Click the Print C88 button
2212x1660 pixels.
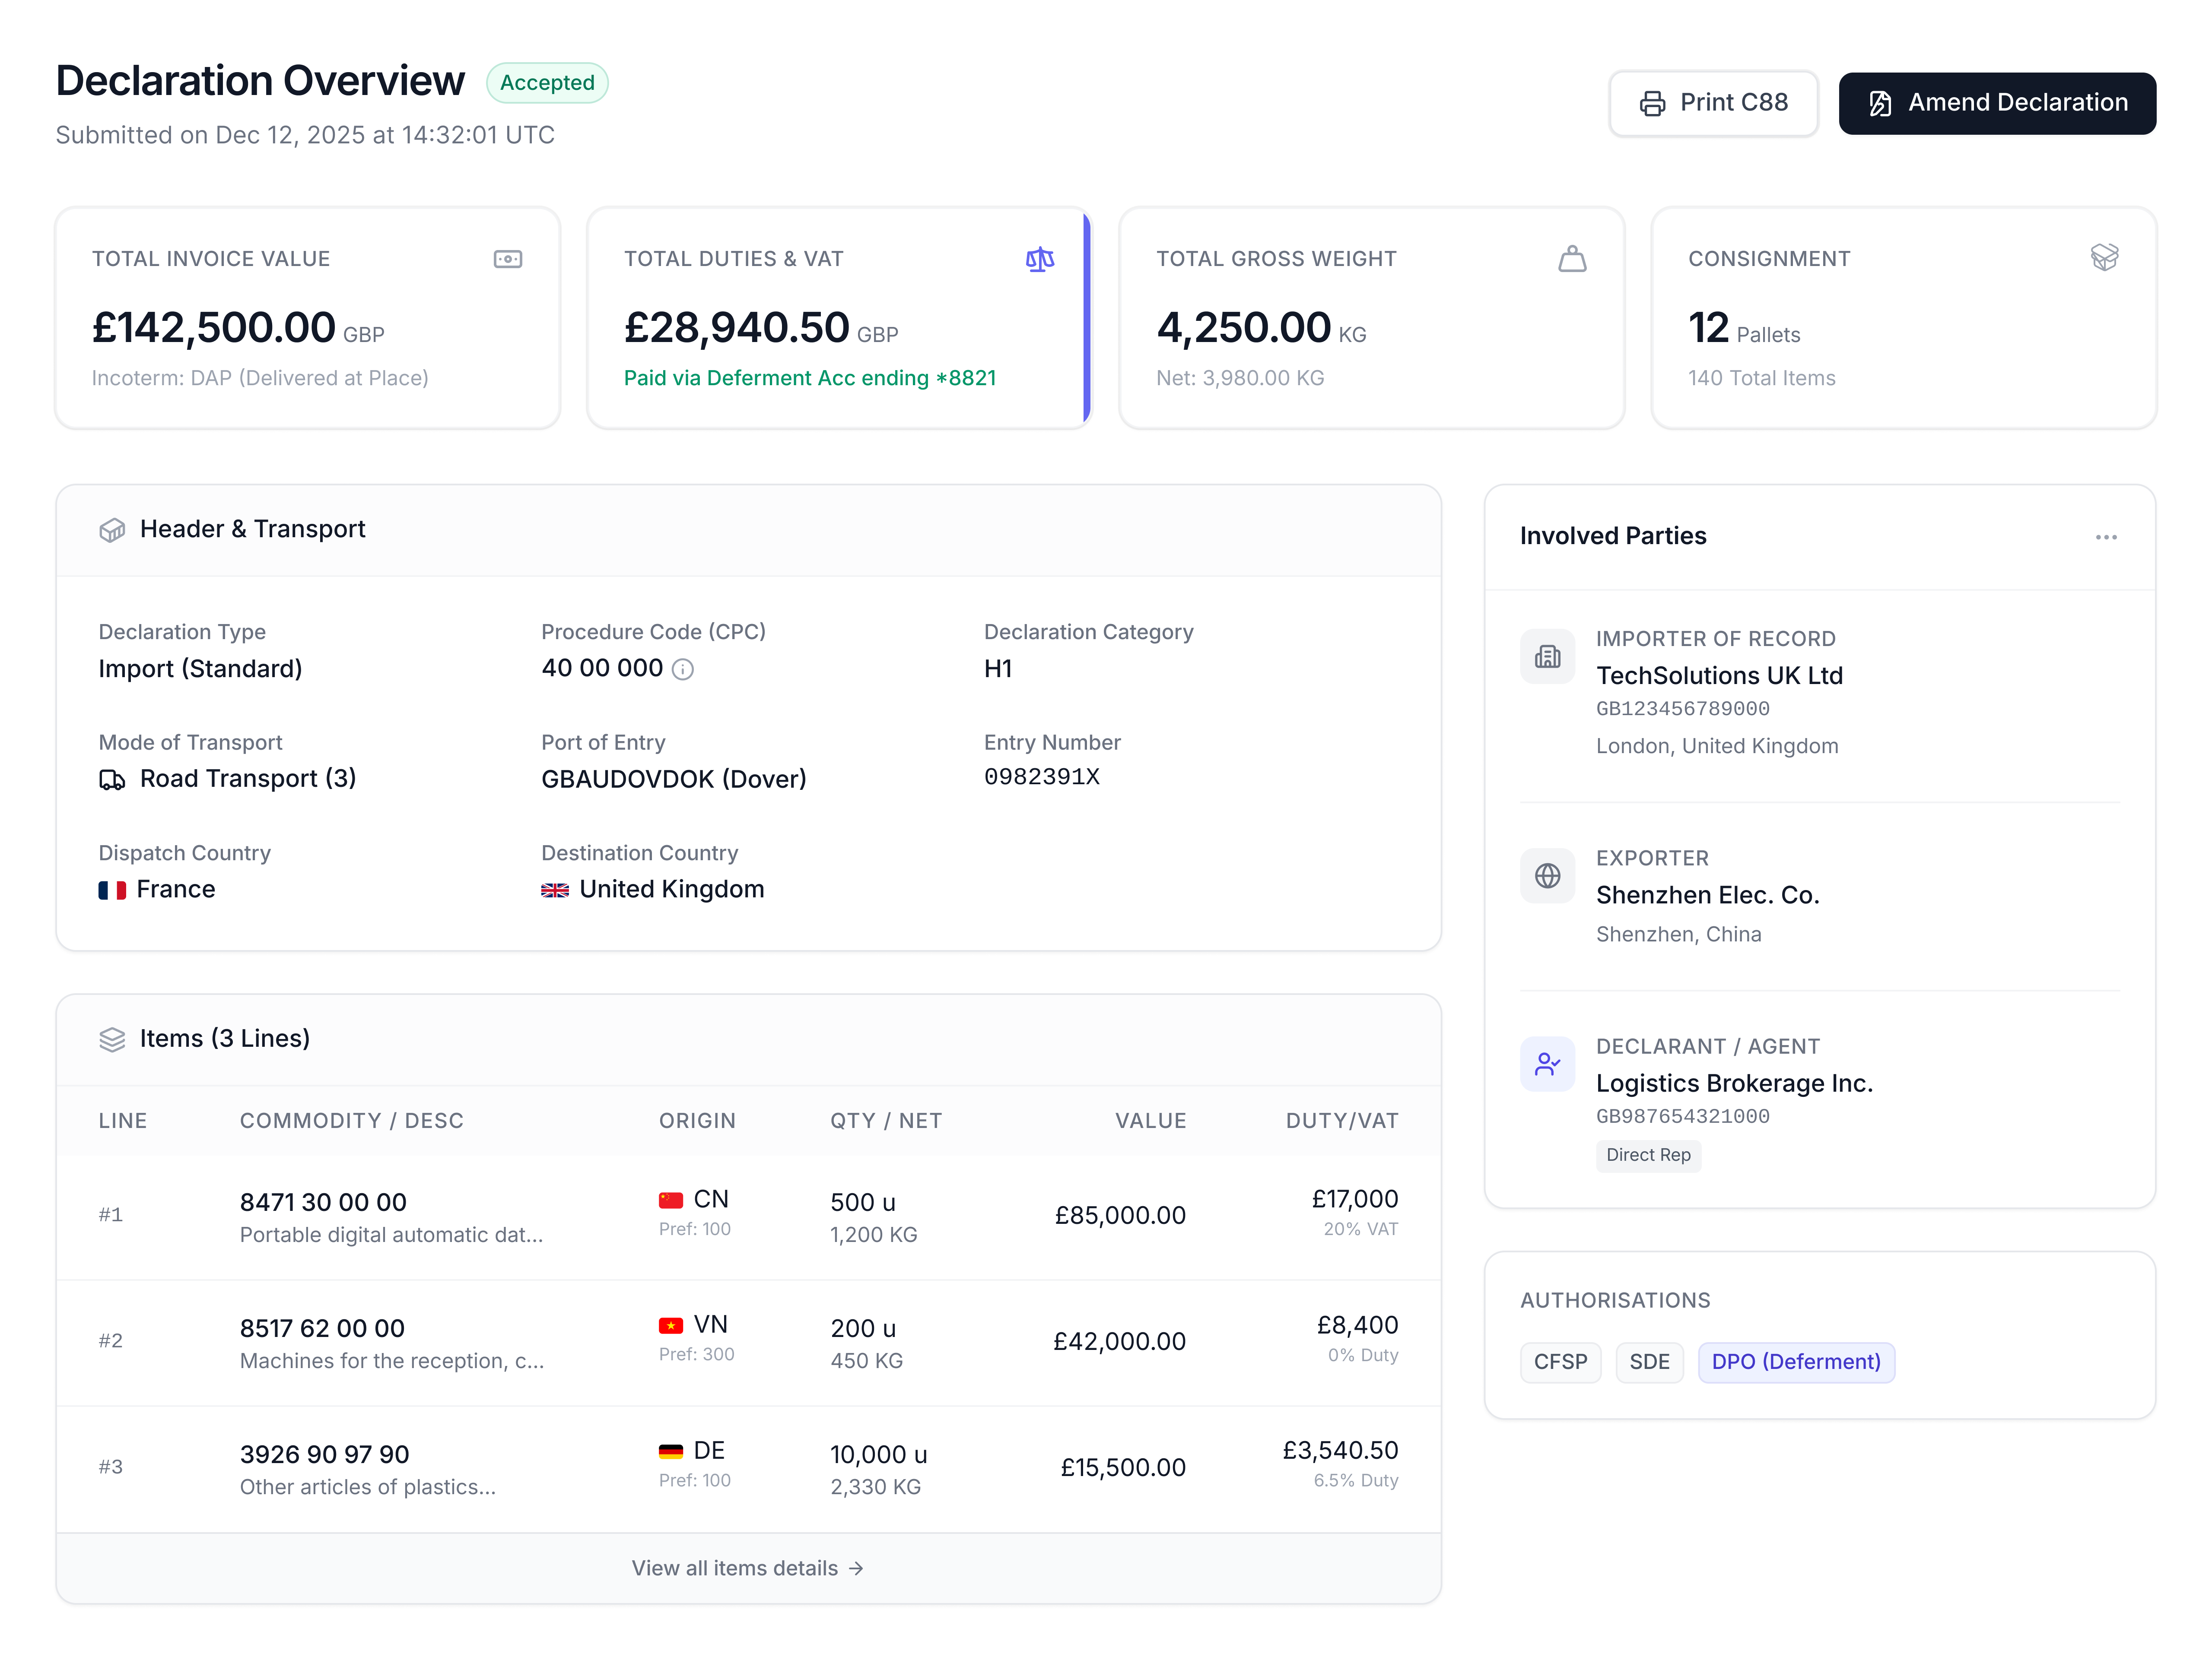[1713, 103]
